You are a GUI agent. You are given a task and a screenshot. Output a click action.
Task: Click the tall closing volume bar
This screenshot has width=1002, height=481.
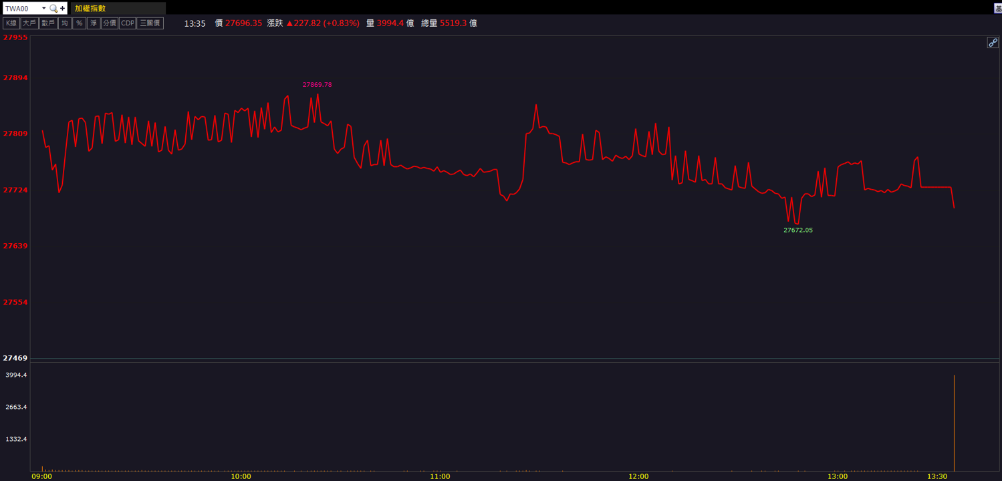click(954, 423)
